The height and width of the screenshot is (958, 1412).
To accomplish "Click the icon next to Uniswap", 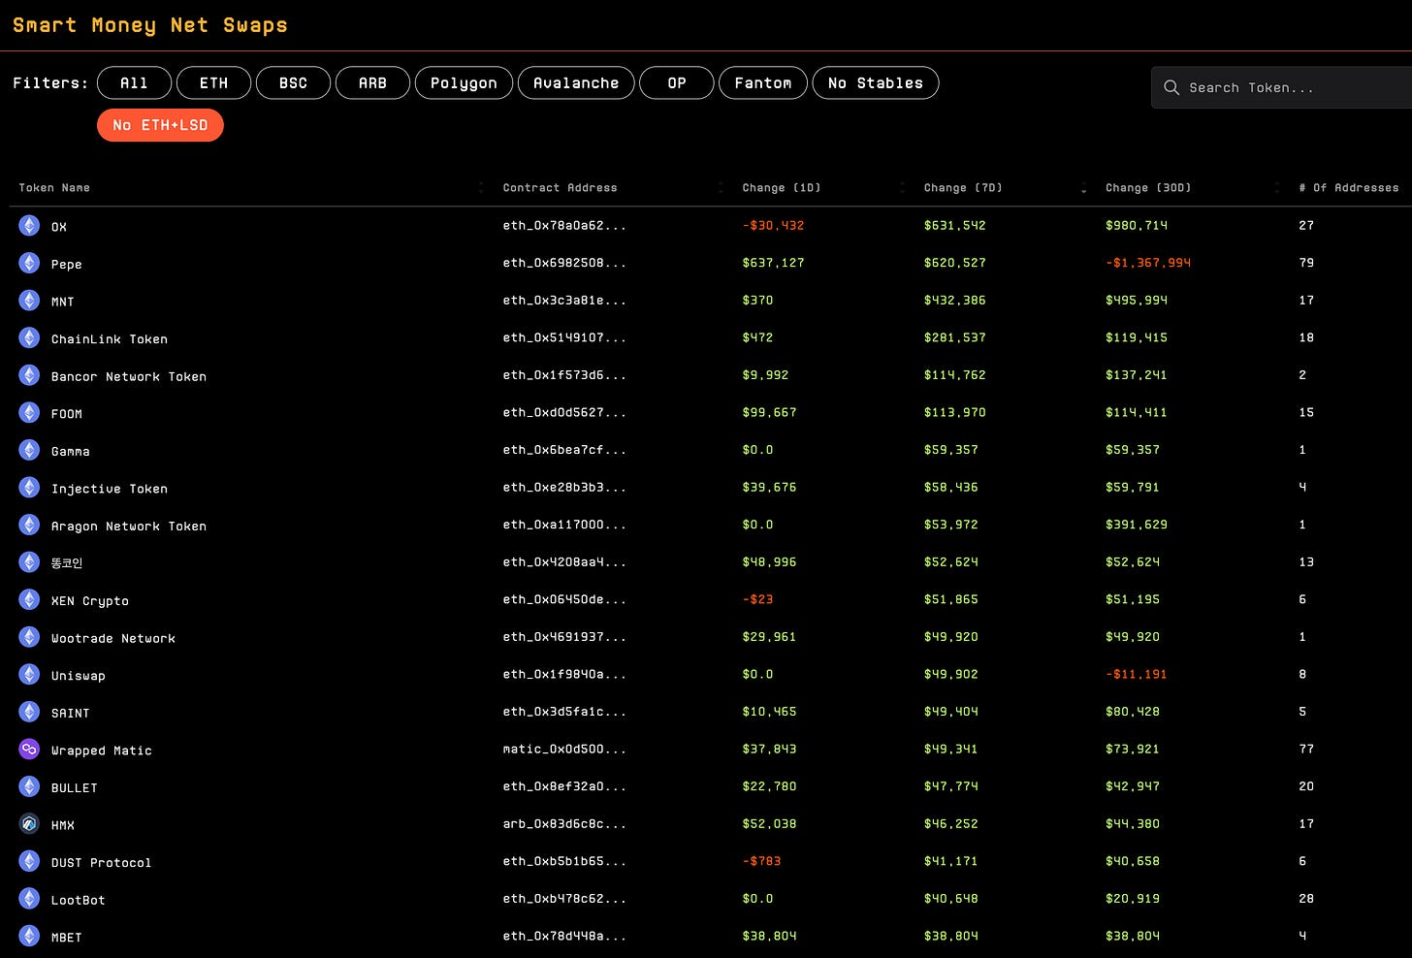I will pos(29,675).
